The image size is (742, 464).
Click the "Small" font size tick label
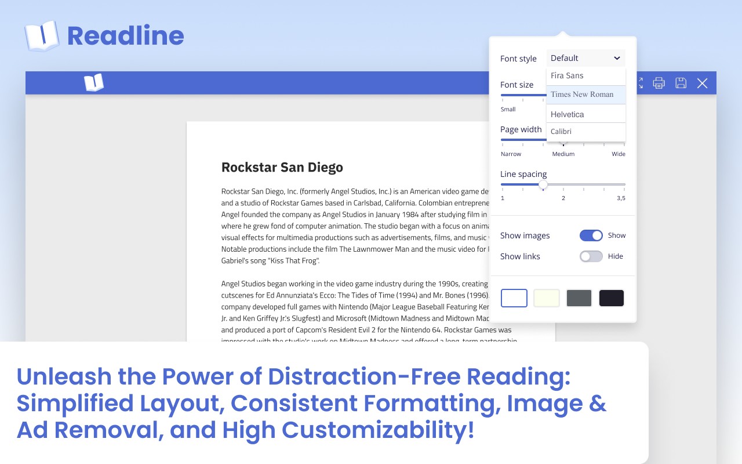(x=508, y=109)
